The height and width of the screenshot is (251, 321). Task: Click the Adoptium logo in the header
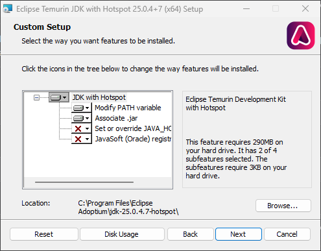(x=300, y=36)
